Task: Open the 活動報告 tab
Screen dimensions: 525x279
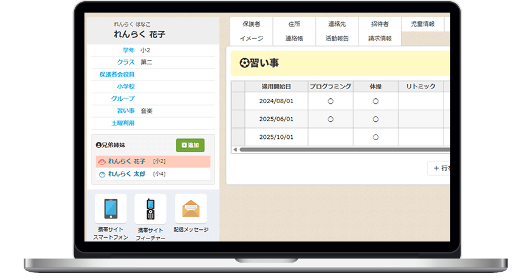Action: (337, 38)
